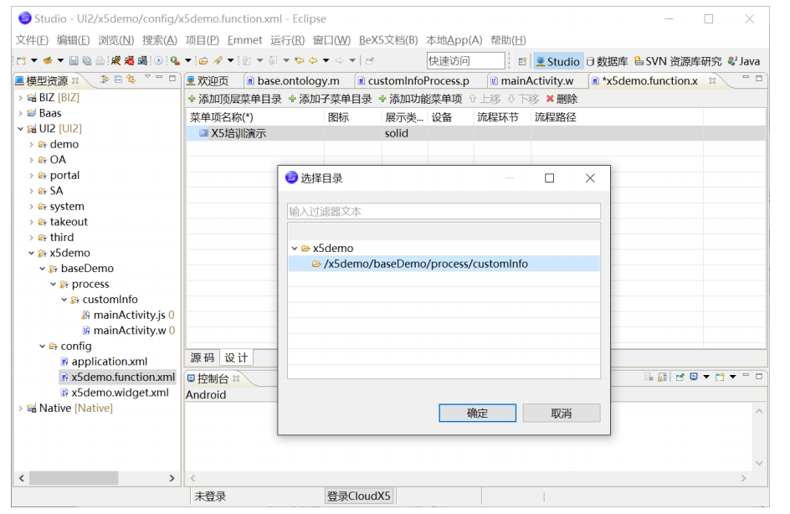The height and width of the screenshot is (514, 790).
Task: Expand the BIZ node in 模型资源
Action: pyautogui.click(x=19, y=96)
